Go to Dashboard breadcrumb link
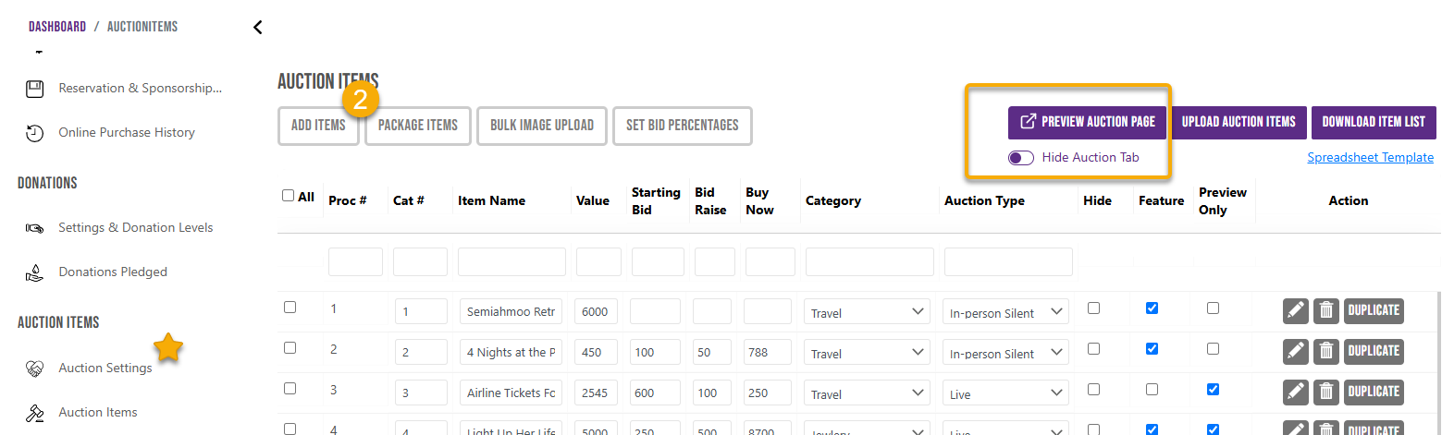Viewport: 1442px width, 435px height. pyautogui.click(x=57, y=27)
